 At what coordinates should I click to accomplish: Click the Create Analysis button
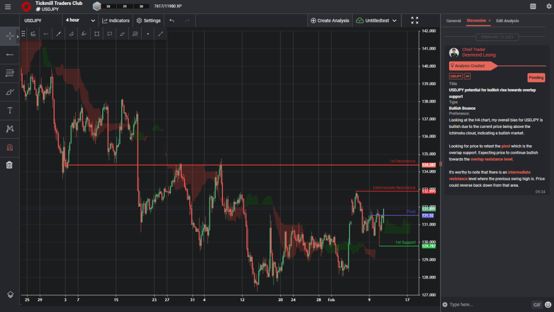click(x=329, y=20)
